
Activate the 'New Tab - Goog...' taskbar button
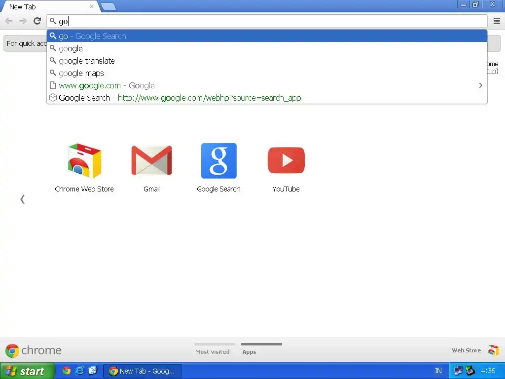pyautogui.click(x=143, y=371)
